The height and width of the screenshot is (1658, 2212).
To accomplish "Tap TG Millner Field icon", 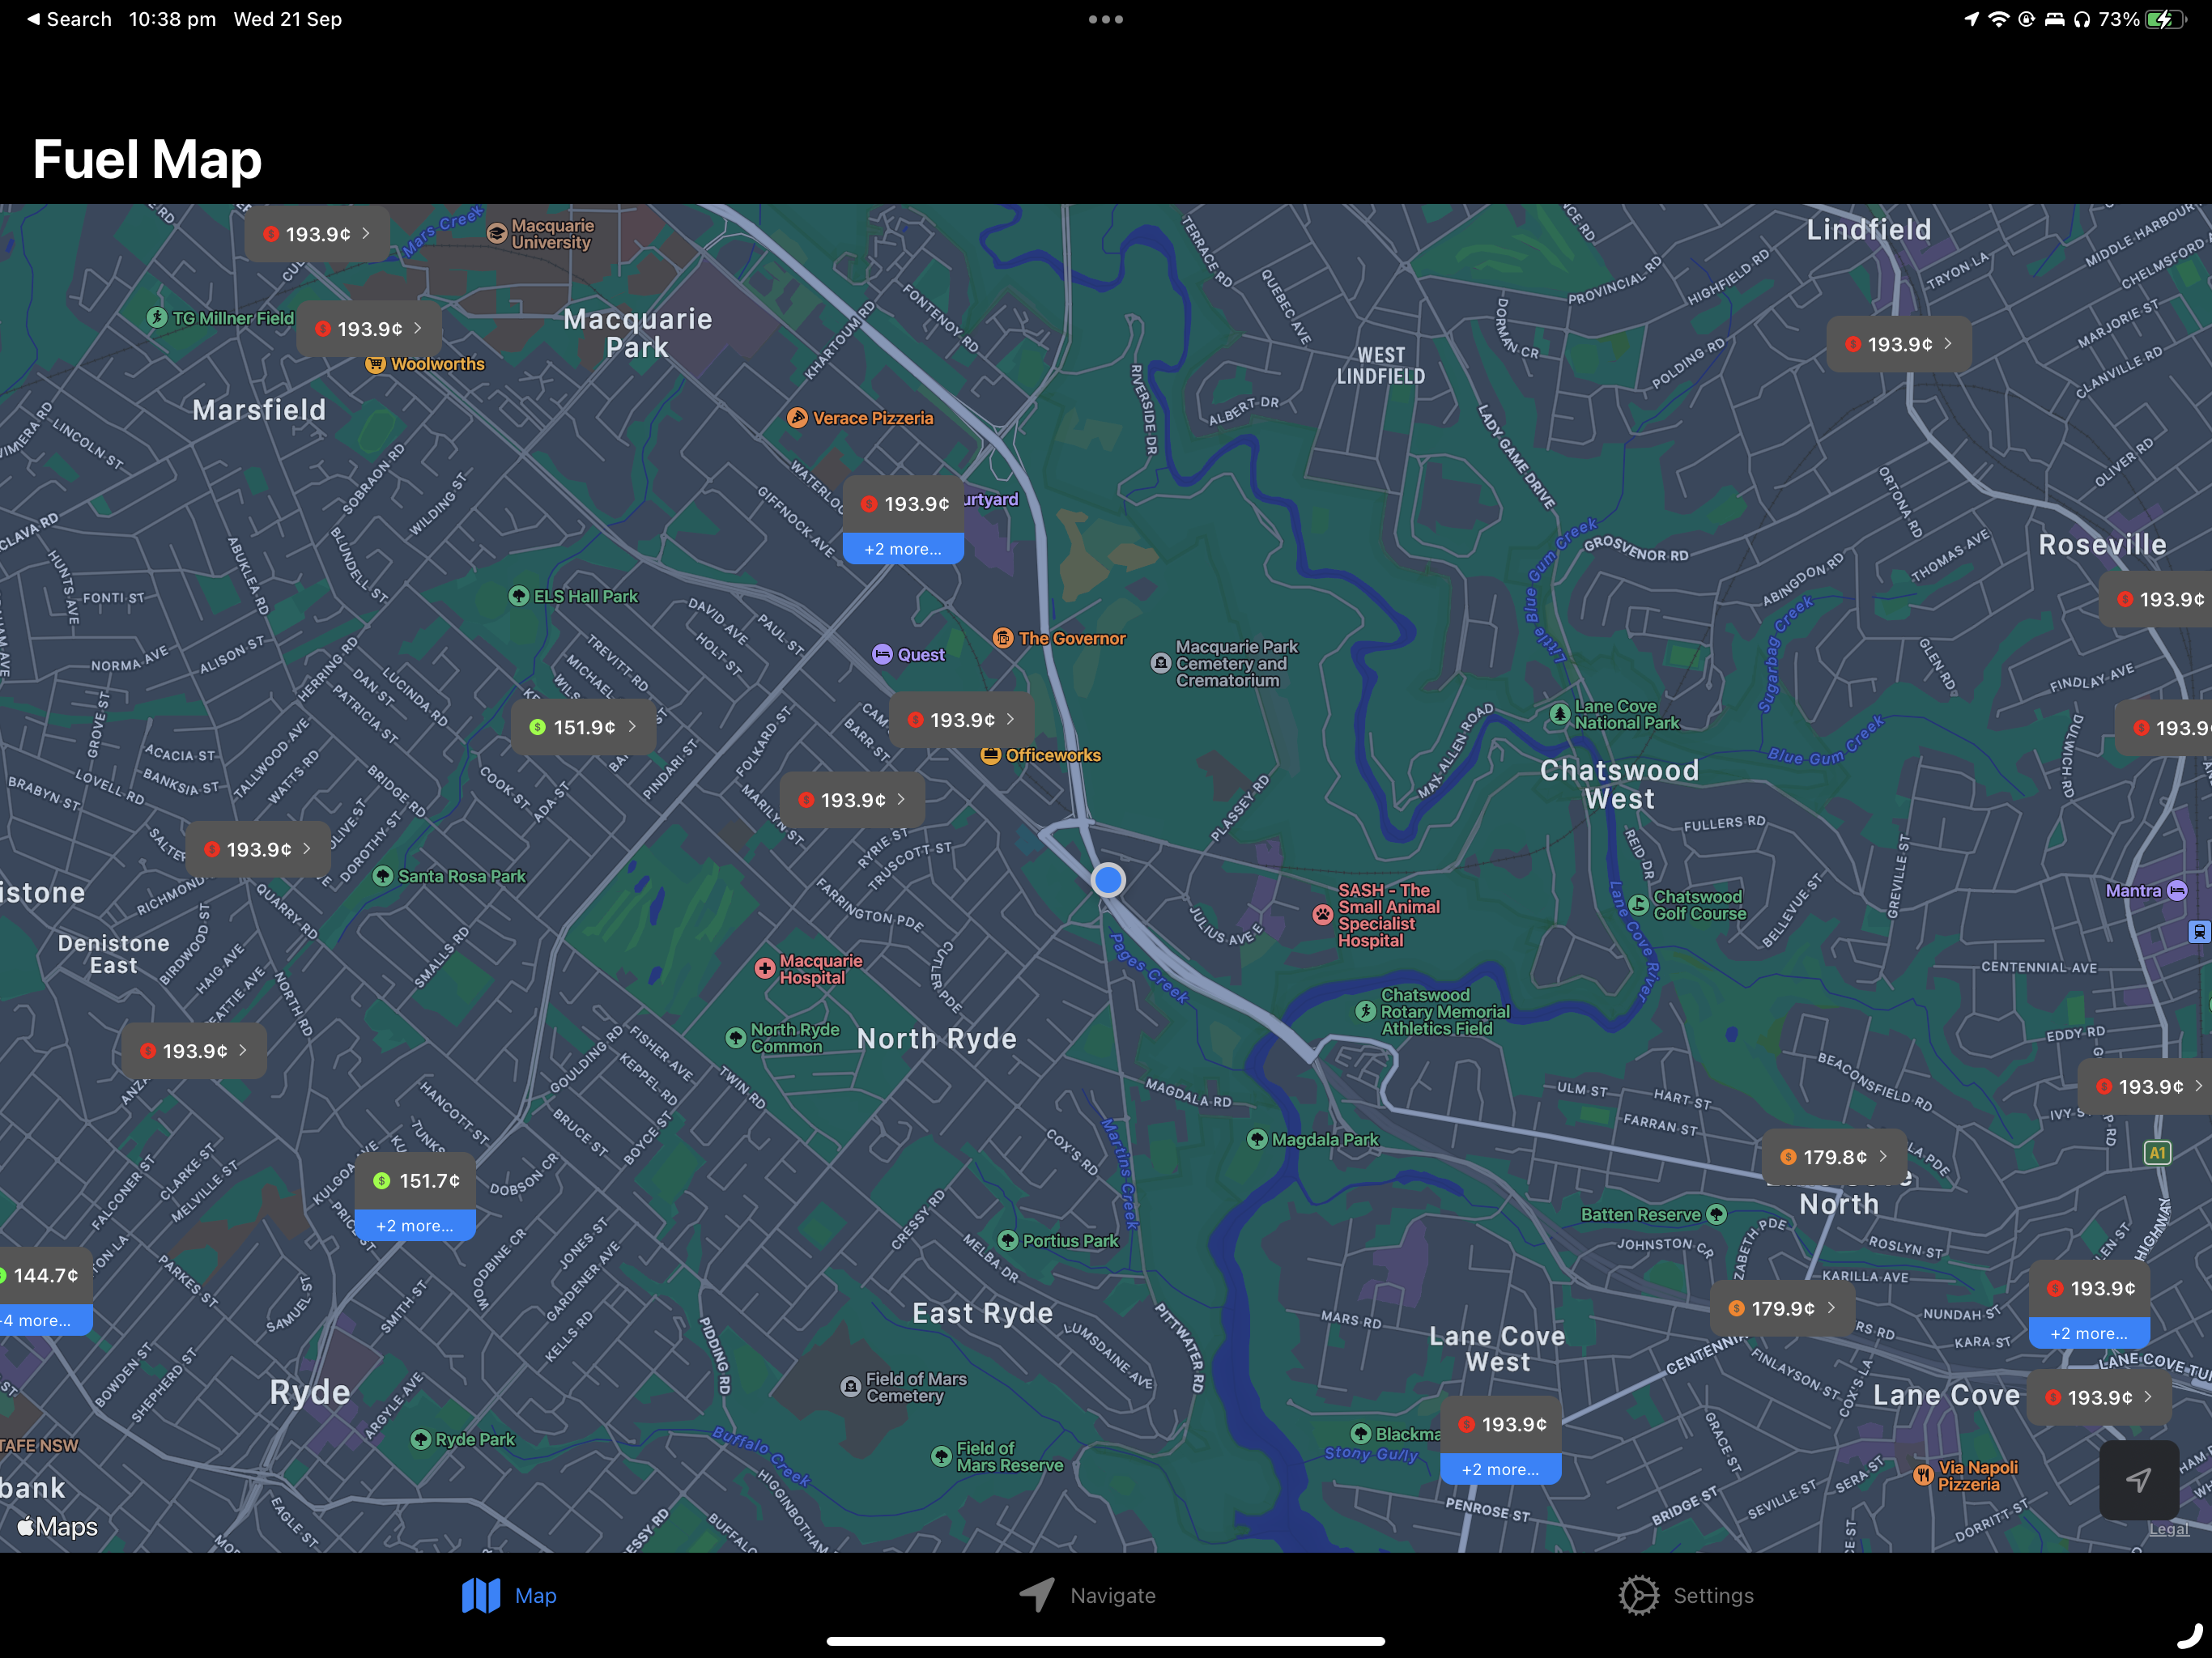I will [157, 318].
